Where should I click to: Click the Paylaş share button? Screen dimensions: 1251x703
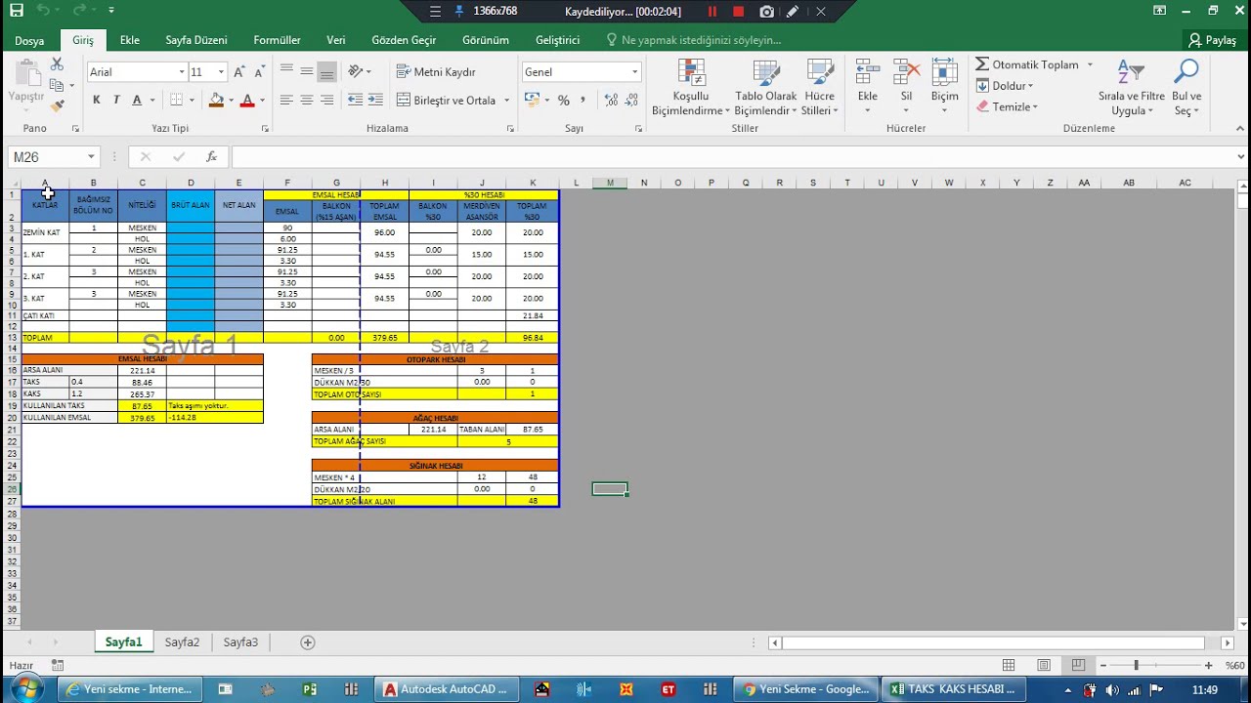click(x=1212, y=40)
